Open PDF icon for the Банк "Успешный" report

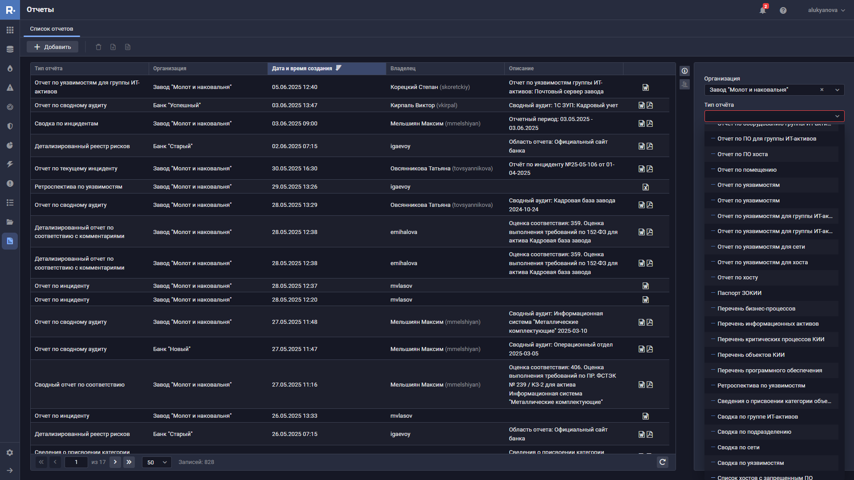650,105
